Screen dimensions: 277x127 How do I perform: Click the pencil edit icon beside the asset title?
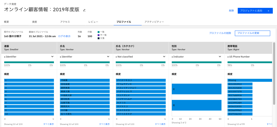tap(84, 10)
